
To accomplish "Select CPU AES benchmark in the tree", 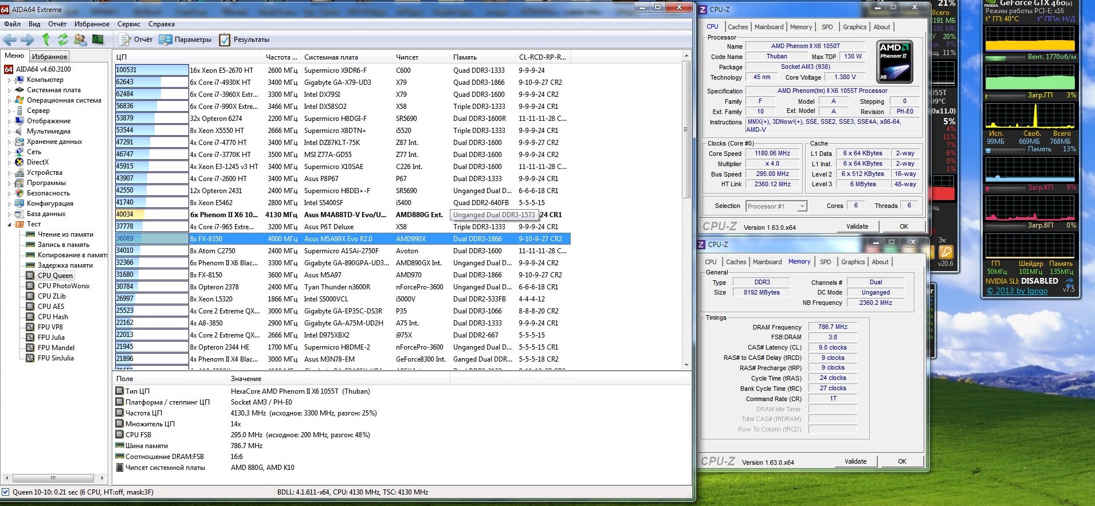I will coord(51,307).
